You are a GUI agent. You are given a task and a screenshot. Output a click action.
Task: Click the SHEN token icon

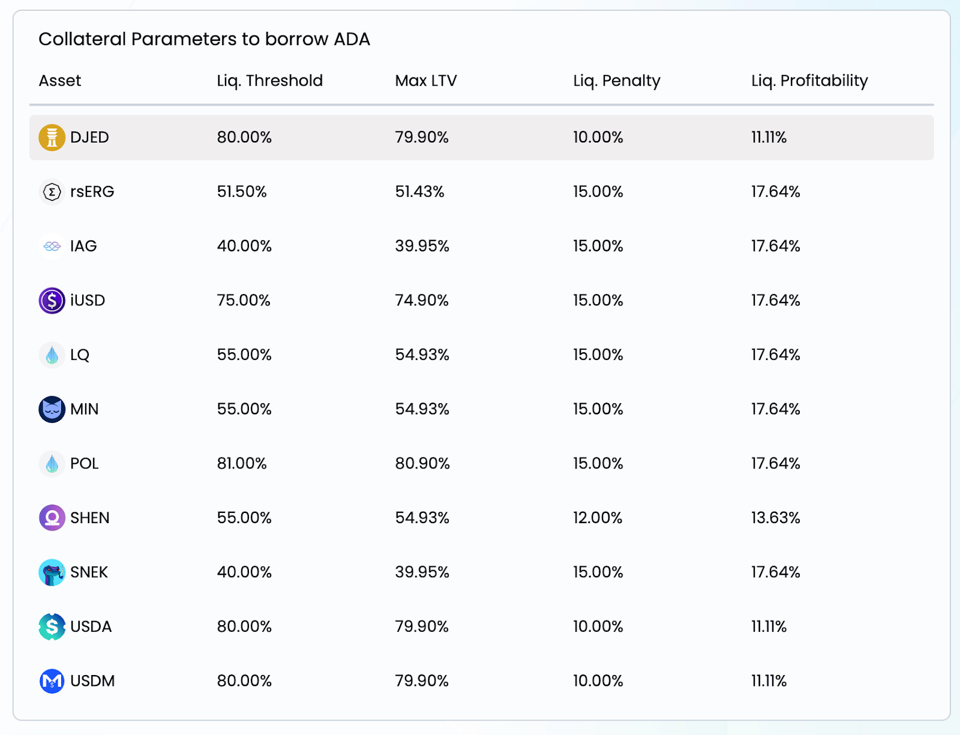(52, 518)
